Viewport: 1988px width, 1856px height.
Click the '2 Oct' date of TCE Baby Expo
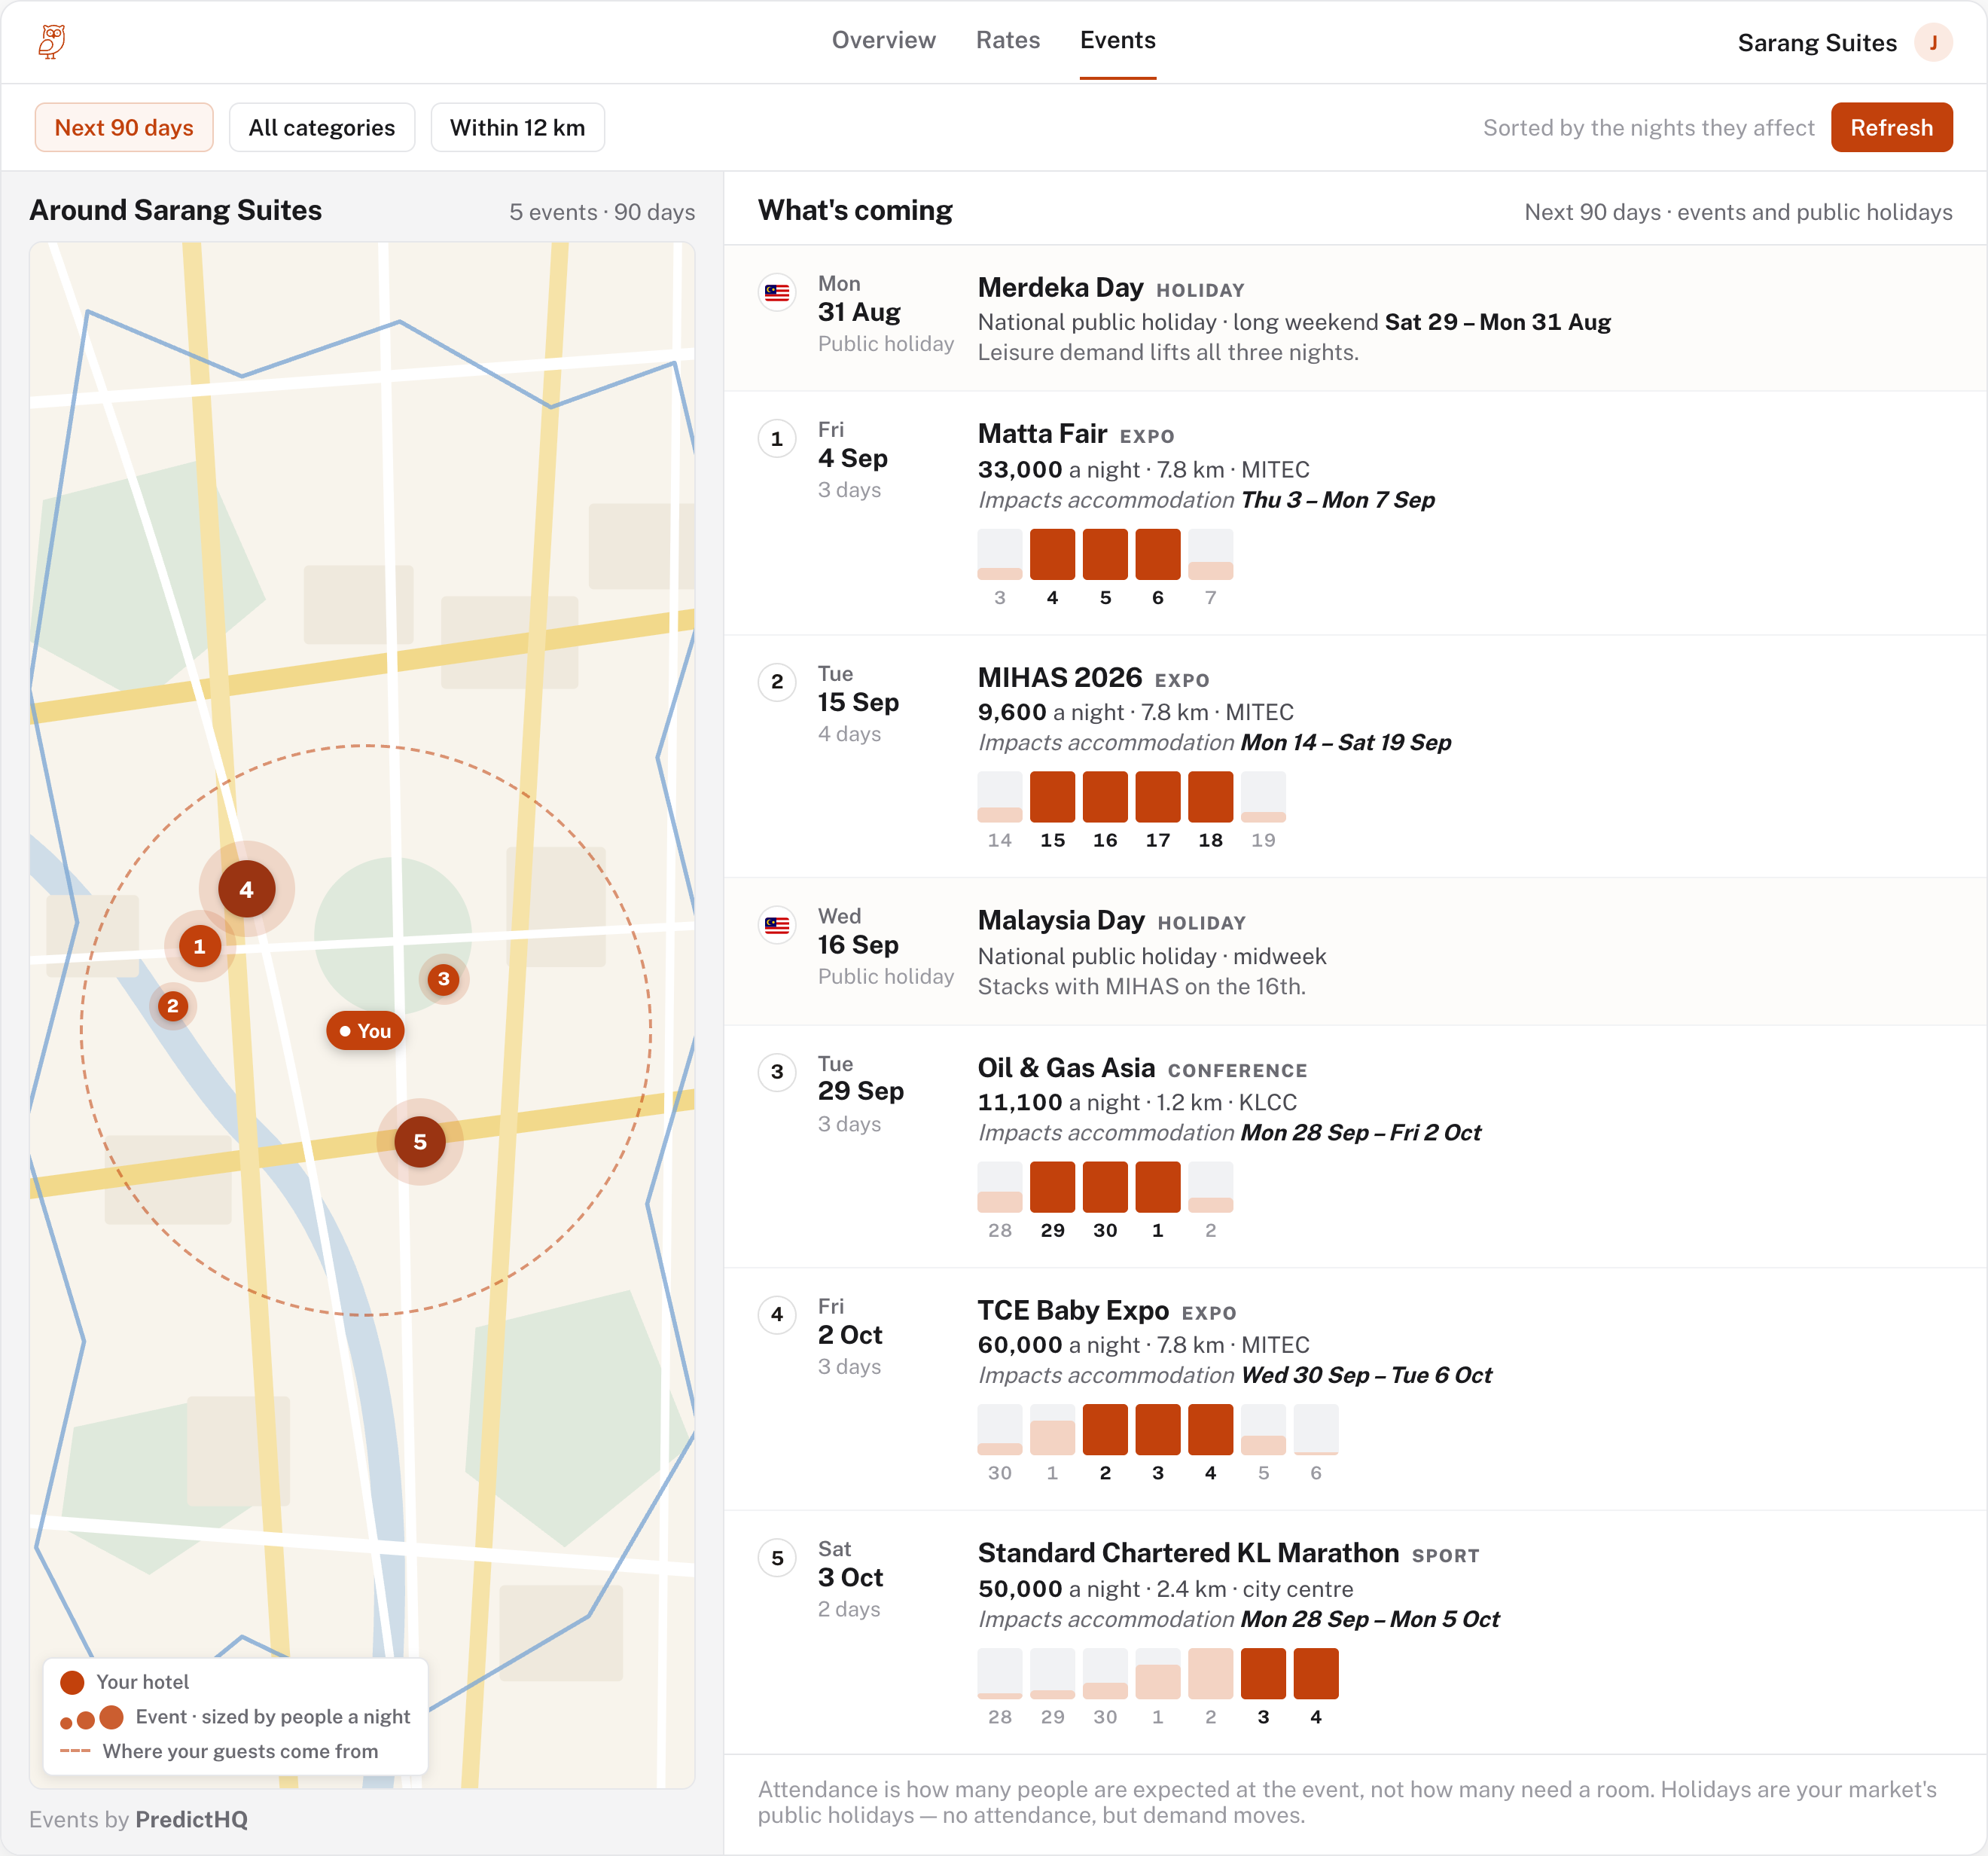pos(850,1335)
